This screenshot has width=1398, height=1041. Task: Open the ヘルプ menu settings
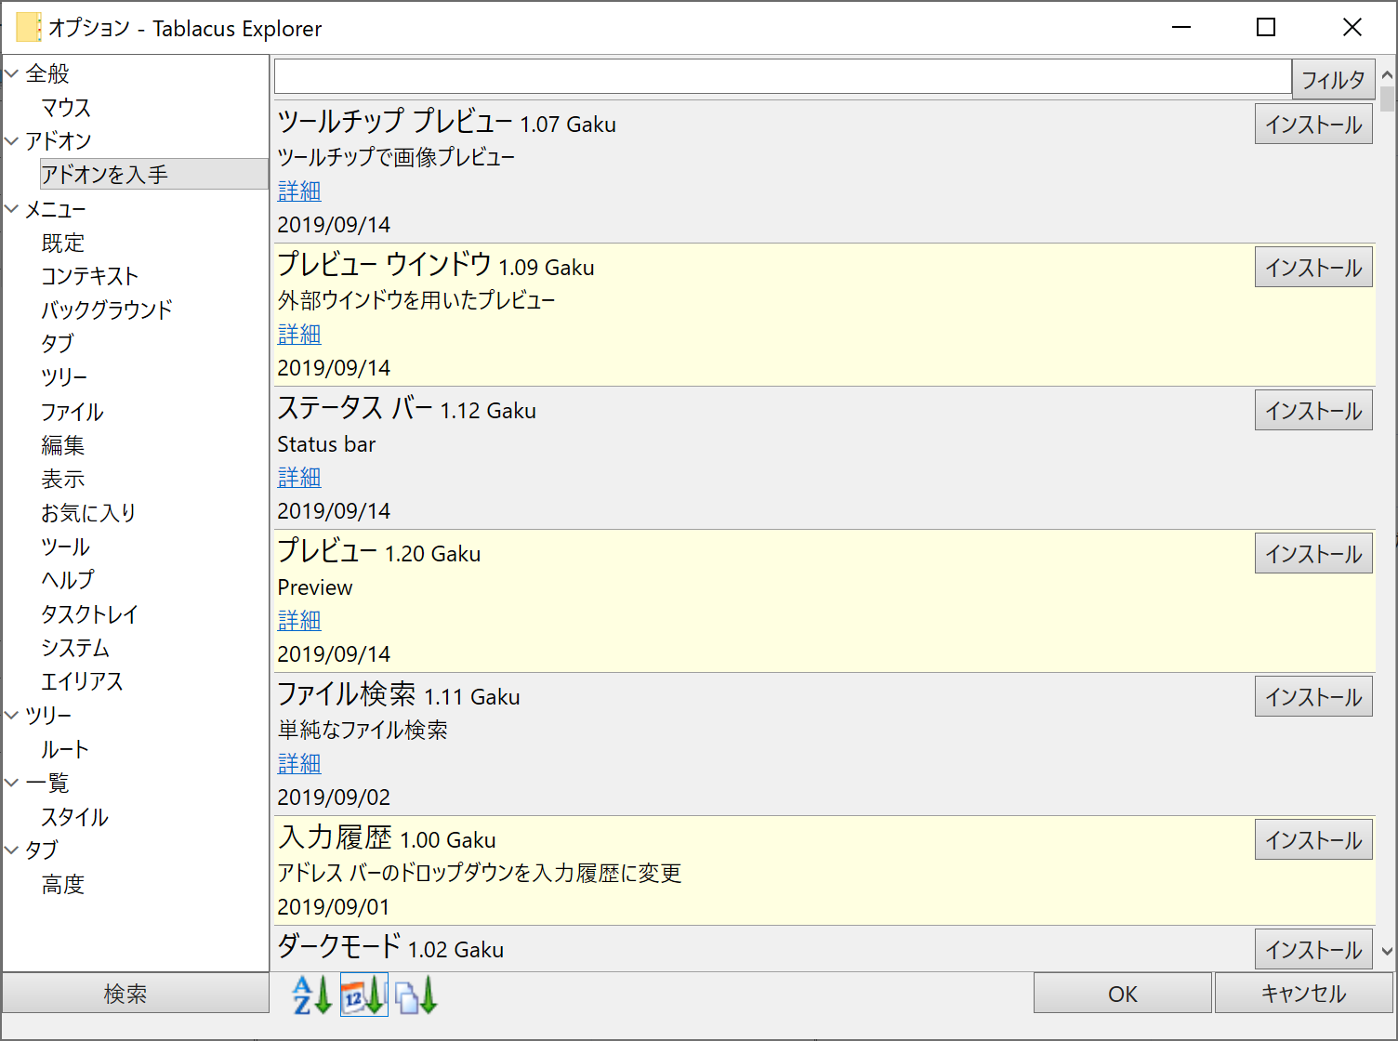[68, 580]
